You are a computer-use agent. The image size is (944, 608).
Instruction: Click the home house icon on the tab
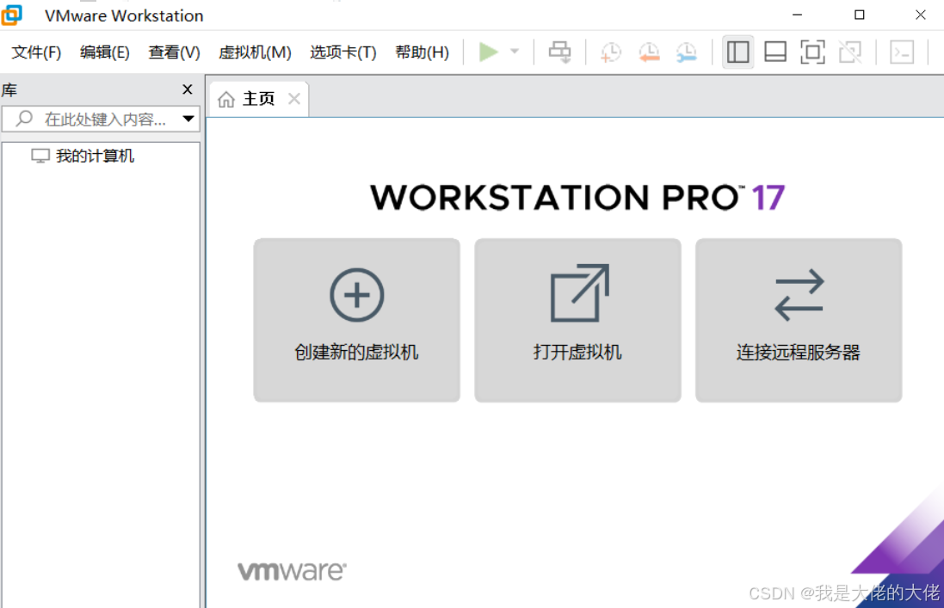[x=225, y=99]
